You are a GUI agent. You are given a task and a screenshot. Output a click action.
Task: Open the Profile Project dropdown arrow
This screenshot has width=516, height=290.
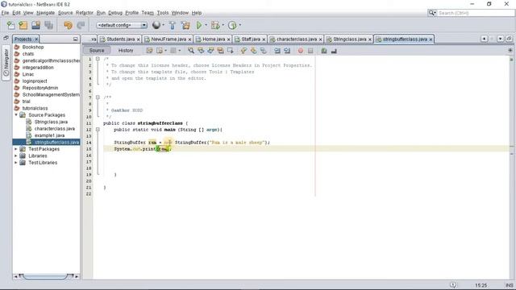click(x=240, y=25)
